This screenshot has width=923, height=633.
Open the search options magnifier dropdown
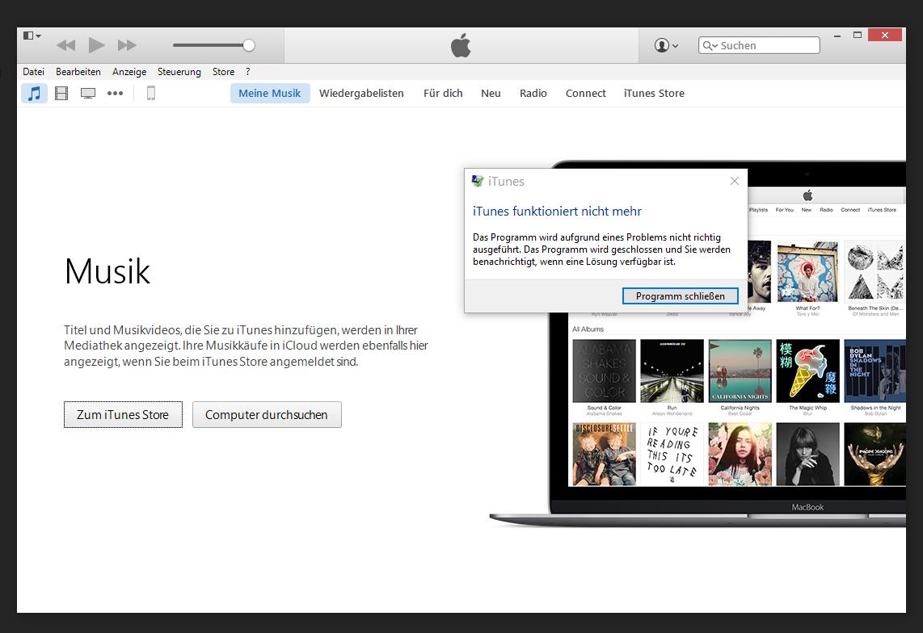710,46
